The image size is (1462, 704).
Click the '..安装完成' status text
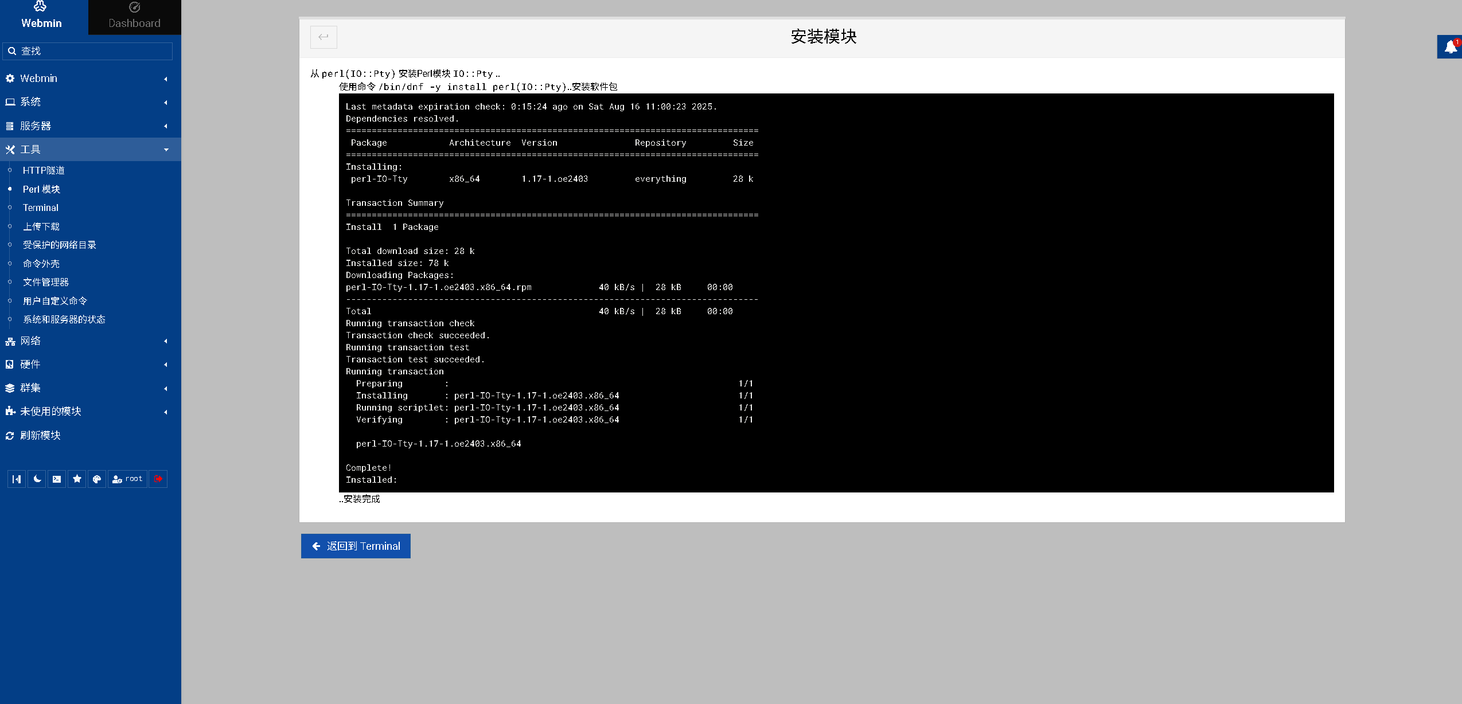(360, 499)
